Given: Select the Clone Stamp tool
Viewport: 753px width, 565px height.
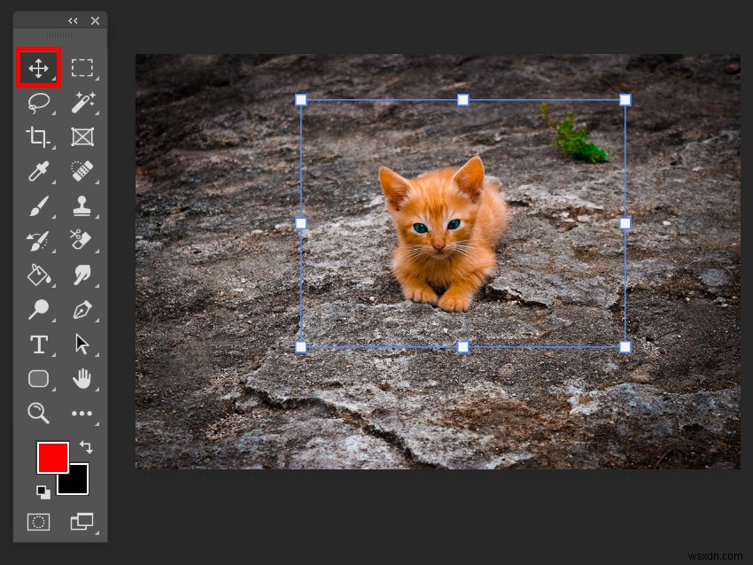Looking at the screenshot, I should tap(82, 205).
